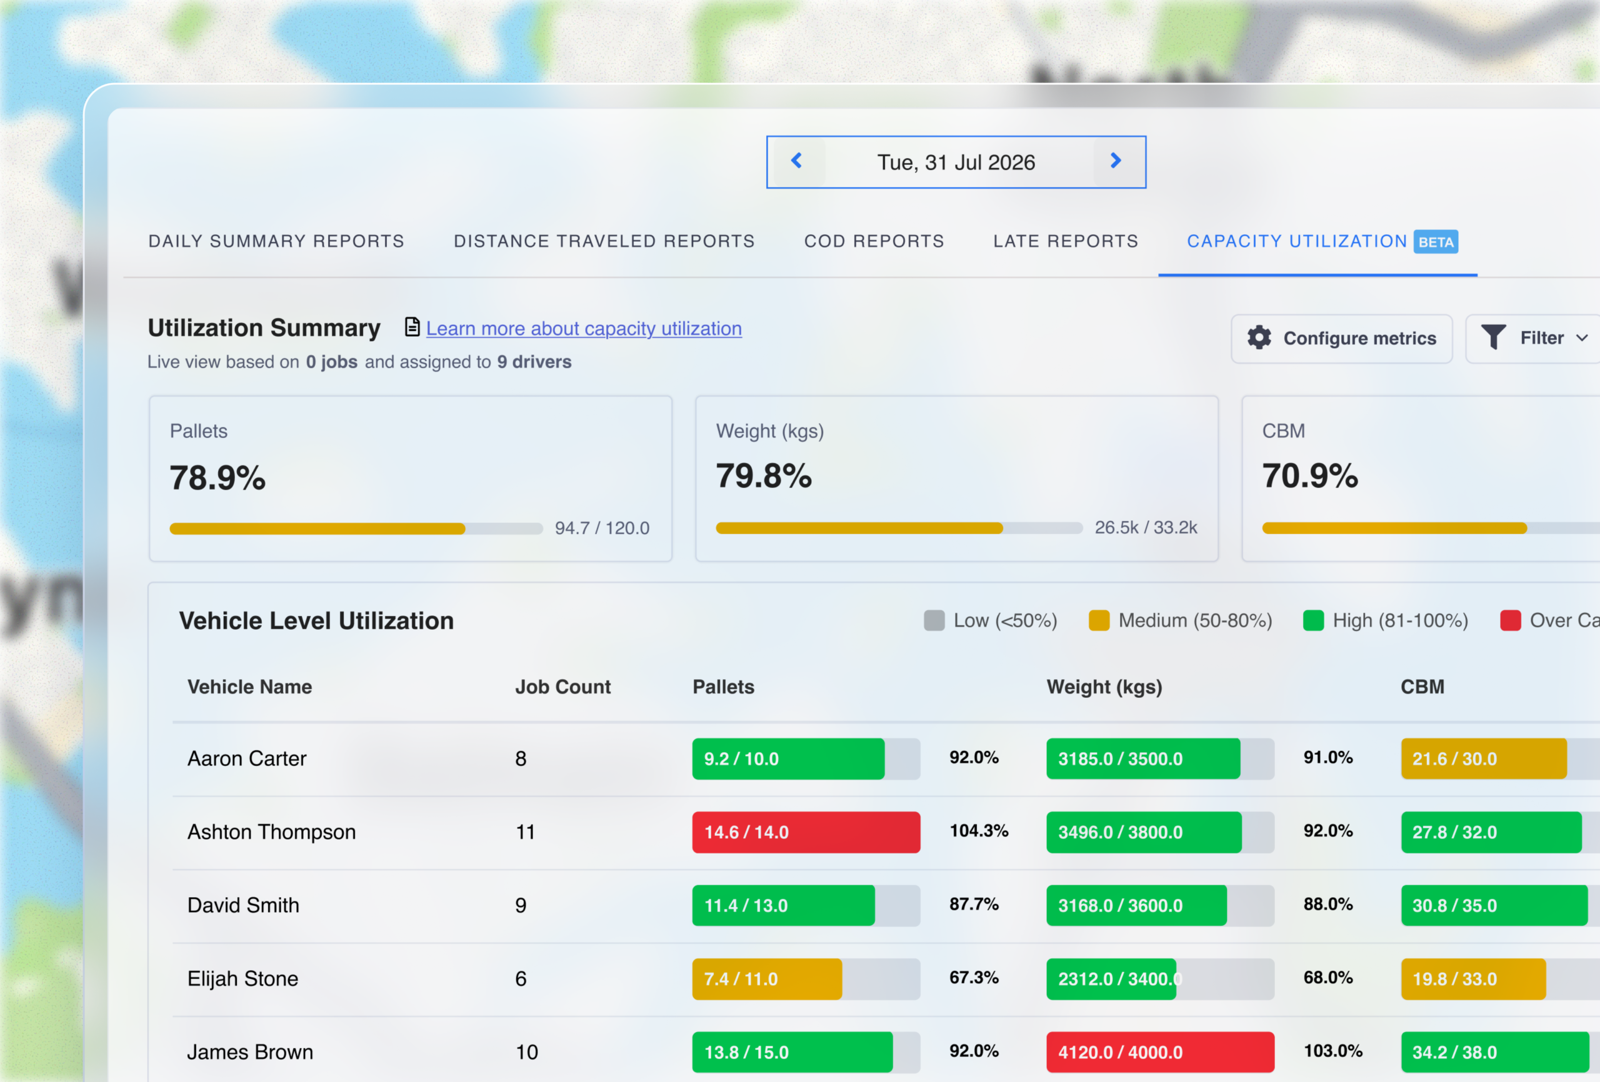Select Ashton Thompson's red pallets bar
The height and width of the screenshot is (1082, 1600).
806,832
